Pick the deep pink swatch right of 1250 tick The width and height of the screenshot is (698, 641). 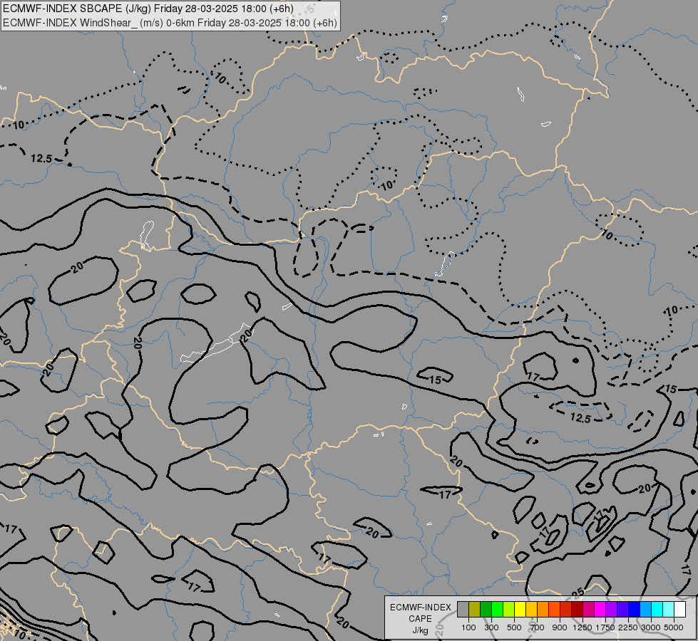pos(588,609)
